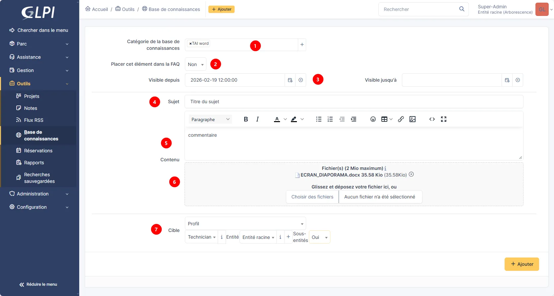Remove the TAI word category tag

191,43
